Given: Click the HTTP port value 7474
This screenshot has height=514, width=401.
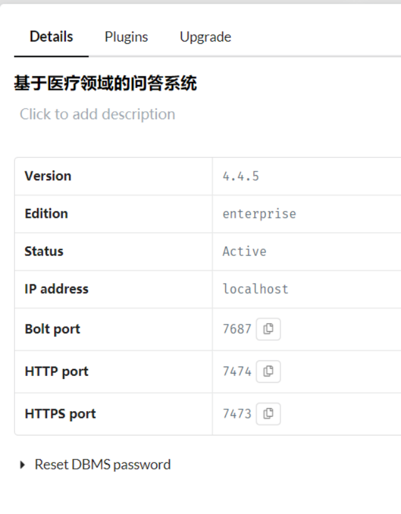Looking at the screenshot, I should (237, 372).
